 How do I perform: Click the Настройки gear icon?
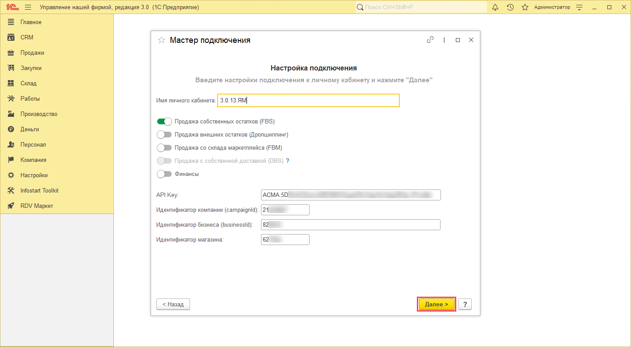pos(11,175)
